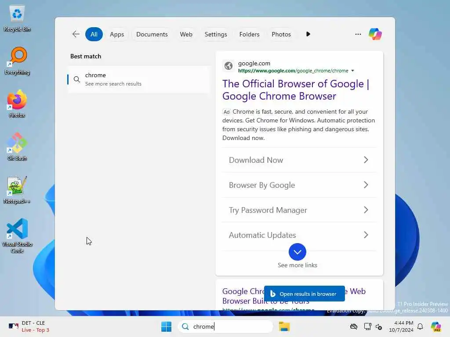Open Git Bash desktop shortcut
Viewport: 450px width, 337px height.
tap(17, 147)
